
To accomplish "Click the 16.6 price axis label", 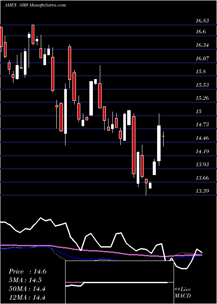I will coord(201,32).
